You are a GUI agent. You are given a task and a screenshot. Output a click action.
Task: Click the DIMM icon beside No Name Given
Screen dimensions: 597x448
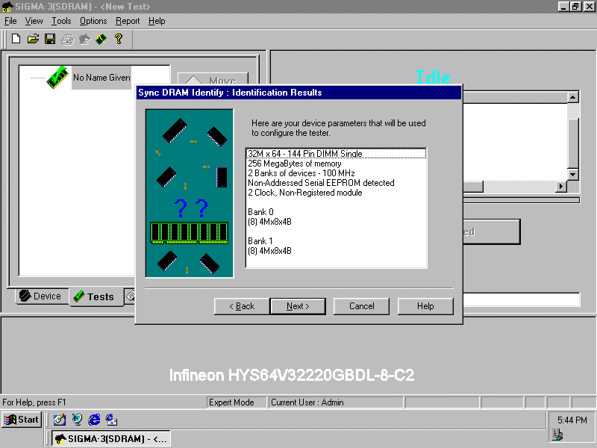(57, 76)
